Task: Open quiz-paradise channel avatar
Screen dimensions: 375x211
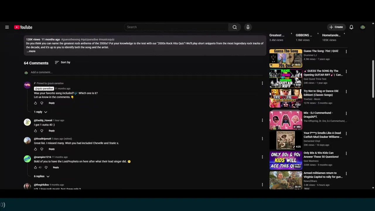Action: click(x=27, y=85)
